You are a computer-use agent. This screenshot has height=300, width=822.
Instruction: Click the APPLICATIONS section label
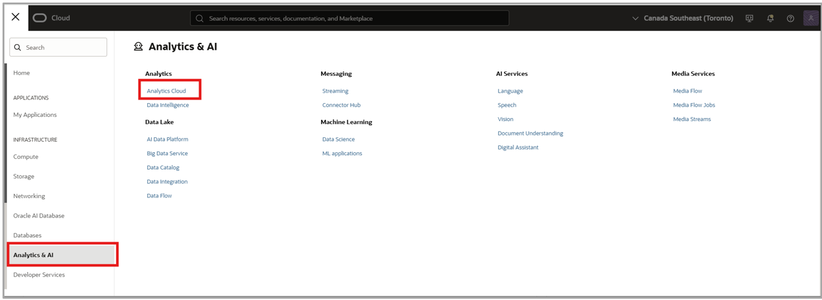click(x=31, y=98)
